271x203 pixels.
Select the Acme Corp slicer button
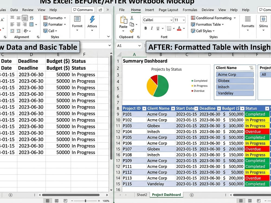pyautogui.click(x=235, y=75)
